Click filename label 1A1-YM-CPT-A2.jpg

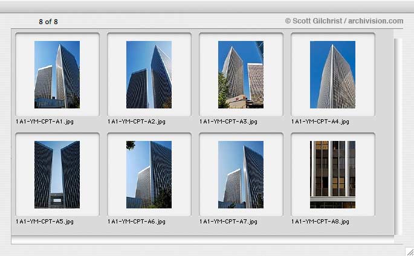[x=137, y=122]
